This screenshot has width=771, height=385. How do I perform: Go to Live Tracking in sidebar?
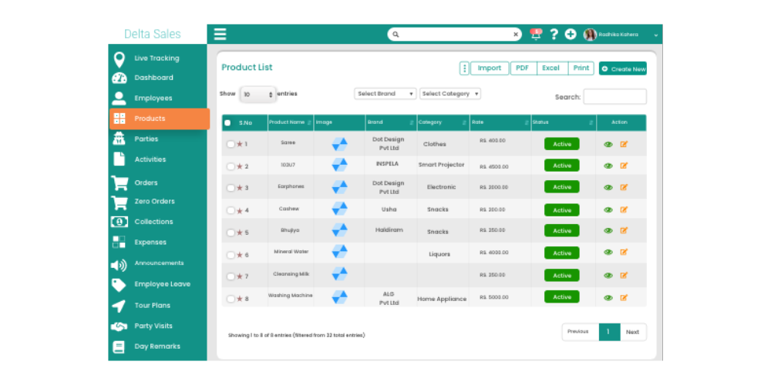157,59
